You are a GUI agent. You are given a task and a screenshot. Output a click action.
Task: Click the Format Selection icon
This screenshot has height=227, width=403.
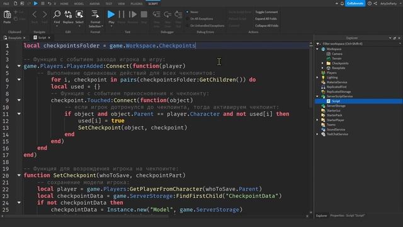click(x=95, y=15)
